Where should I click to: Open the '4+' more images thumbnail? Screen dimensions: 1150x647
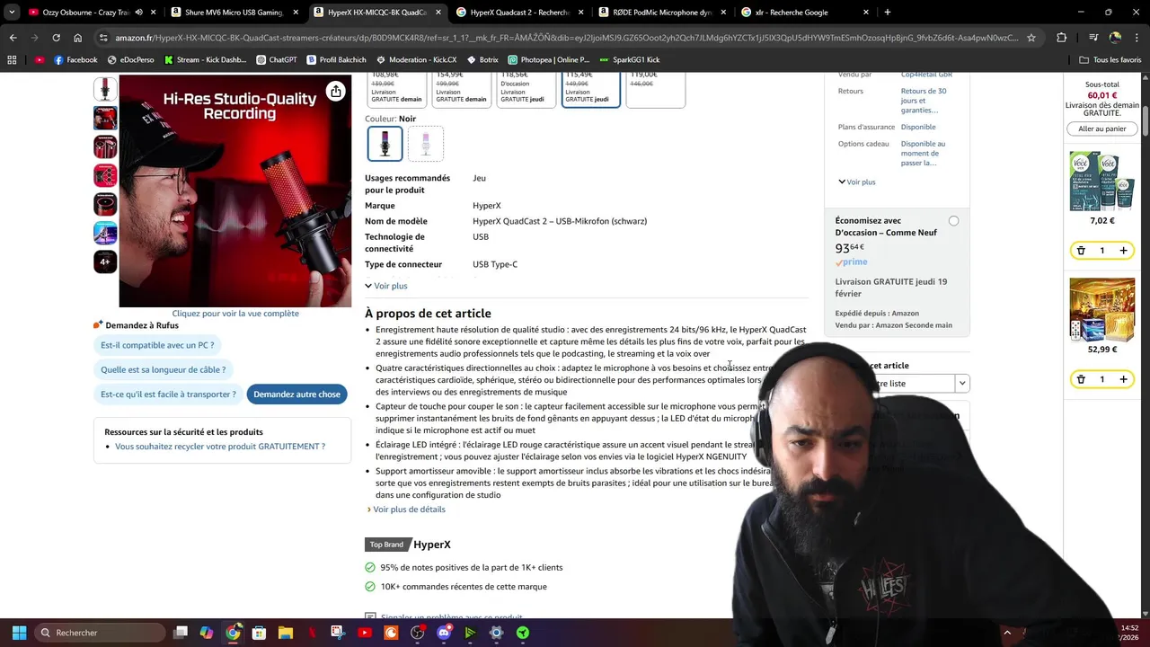(105, 261)
